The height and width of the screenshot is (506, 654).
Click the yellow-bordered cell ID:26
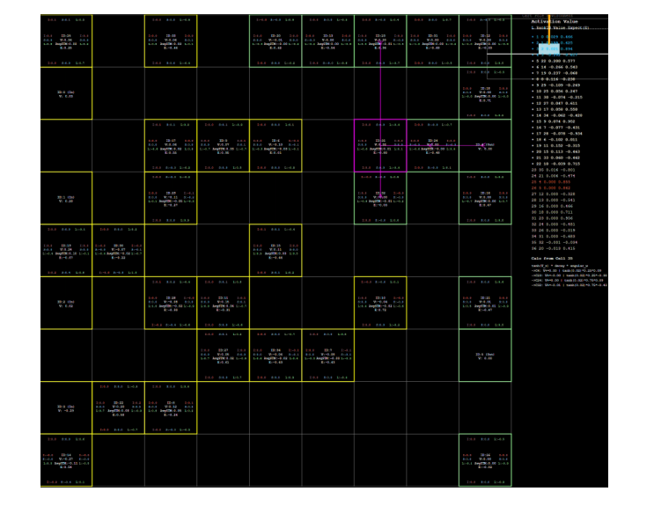(66, 40)
